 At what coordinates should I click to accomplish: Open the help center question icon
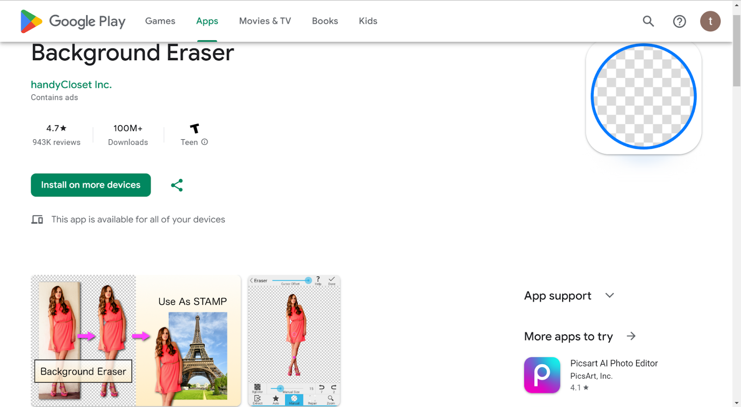point(679,21)
